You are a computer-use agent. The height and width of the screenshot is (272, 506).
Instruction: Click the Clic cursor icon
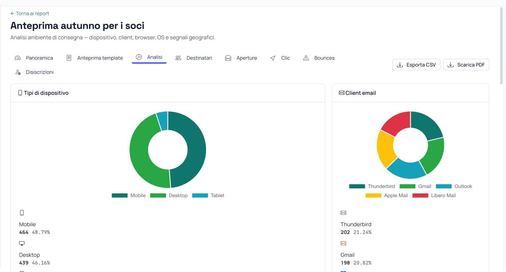[273, 58]
